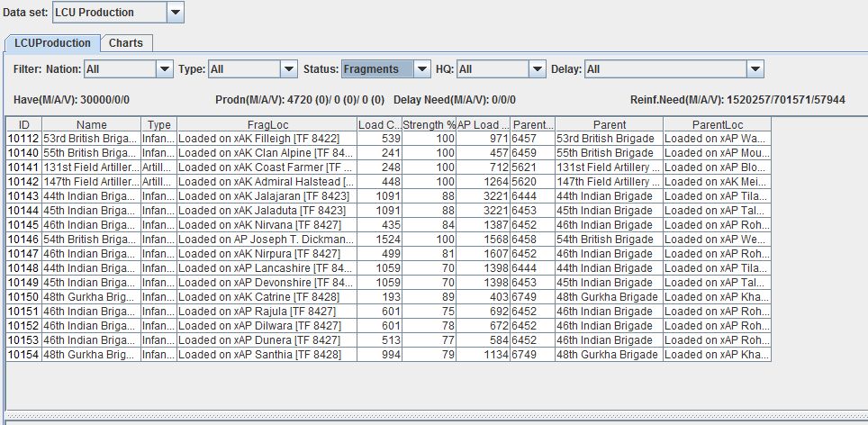This screenshot has height=425, width=868.
Task: Open the Nation filter dropdown
Action: click(x=129, y=69)
